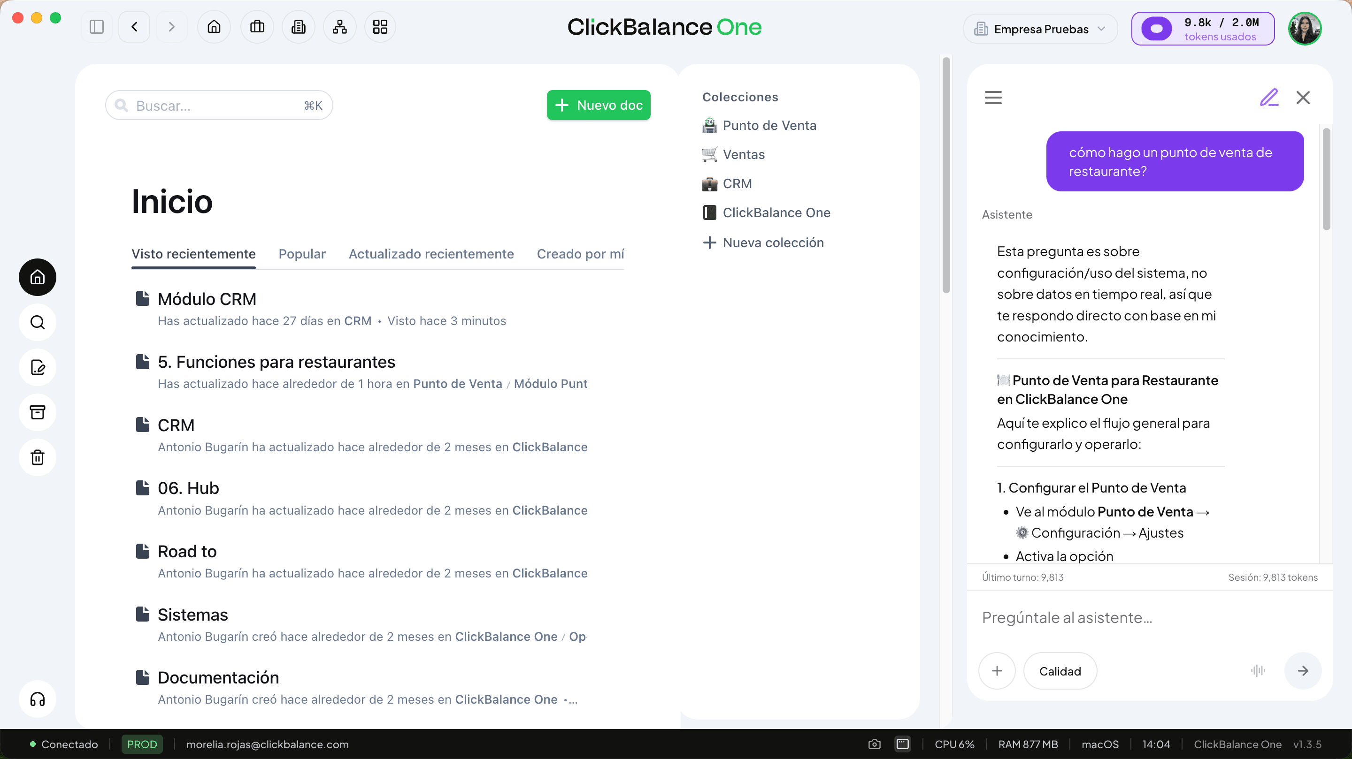Send message with arrow button

click(x=1303, y=671)
